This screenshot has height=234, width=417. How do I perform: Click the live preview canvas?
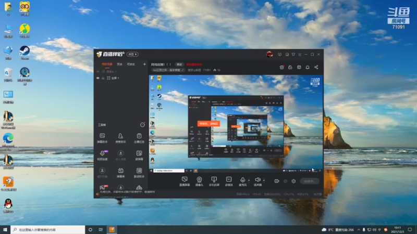pos(236,124)
